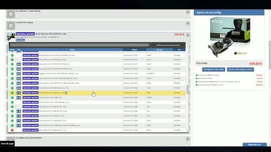Viewport: 271px width, 152px height.
Task: Click the green stock dot on the EVGA GTX 1060 GAMING row
Action: 12,102
